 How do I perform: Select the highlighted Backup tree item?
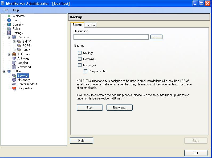coord(23,76)
